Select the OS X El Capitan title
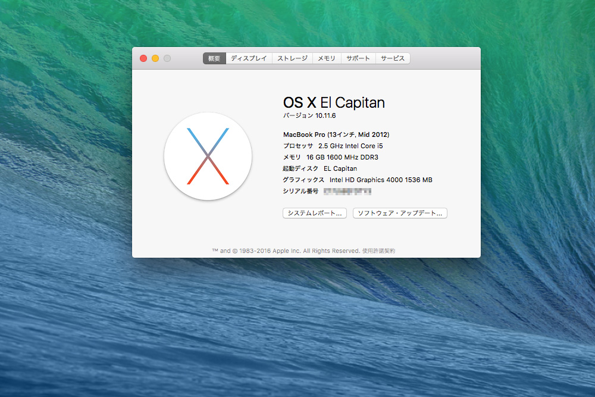The image size is (595, 397). pos(334,103)
